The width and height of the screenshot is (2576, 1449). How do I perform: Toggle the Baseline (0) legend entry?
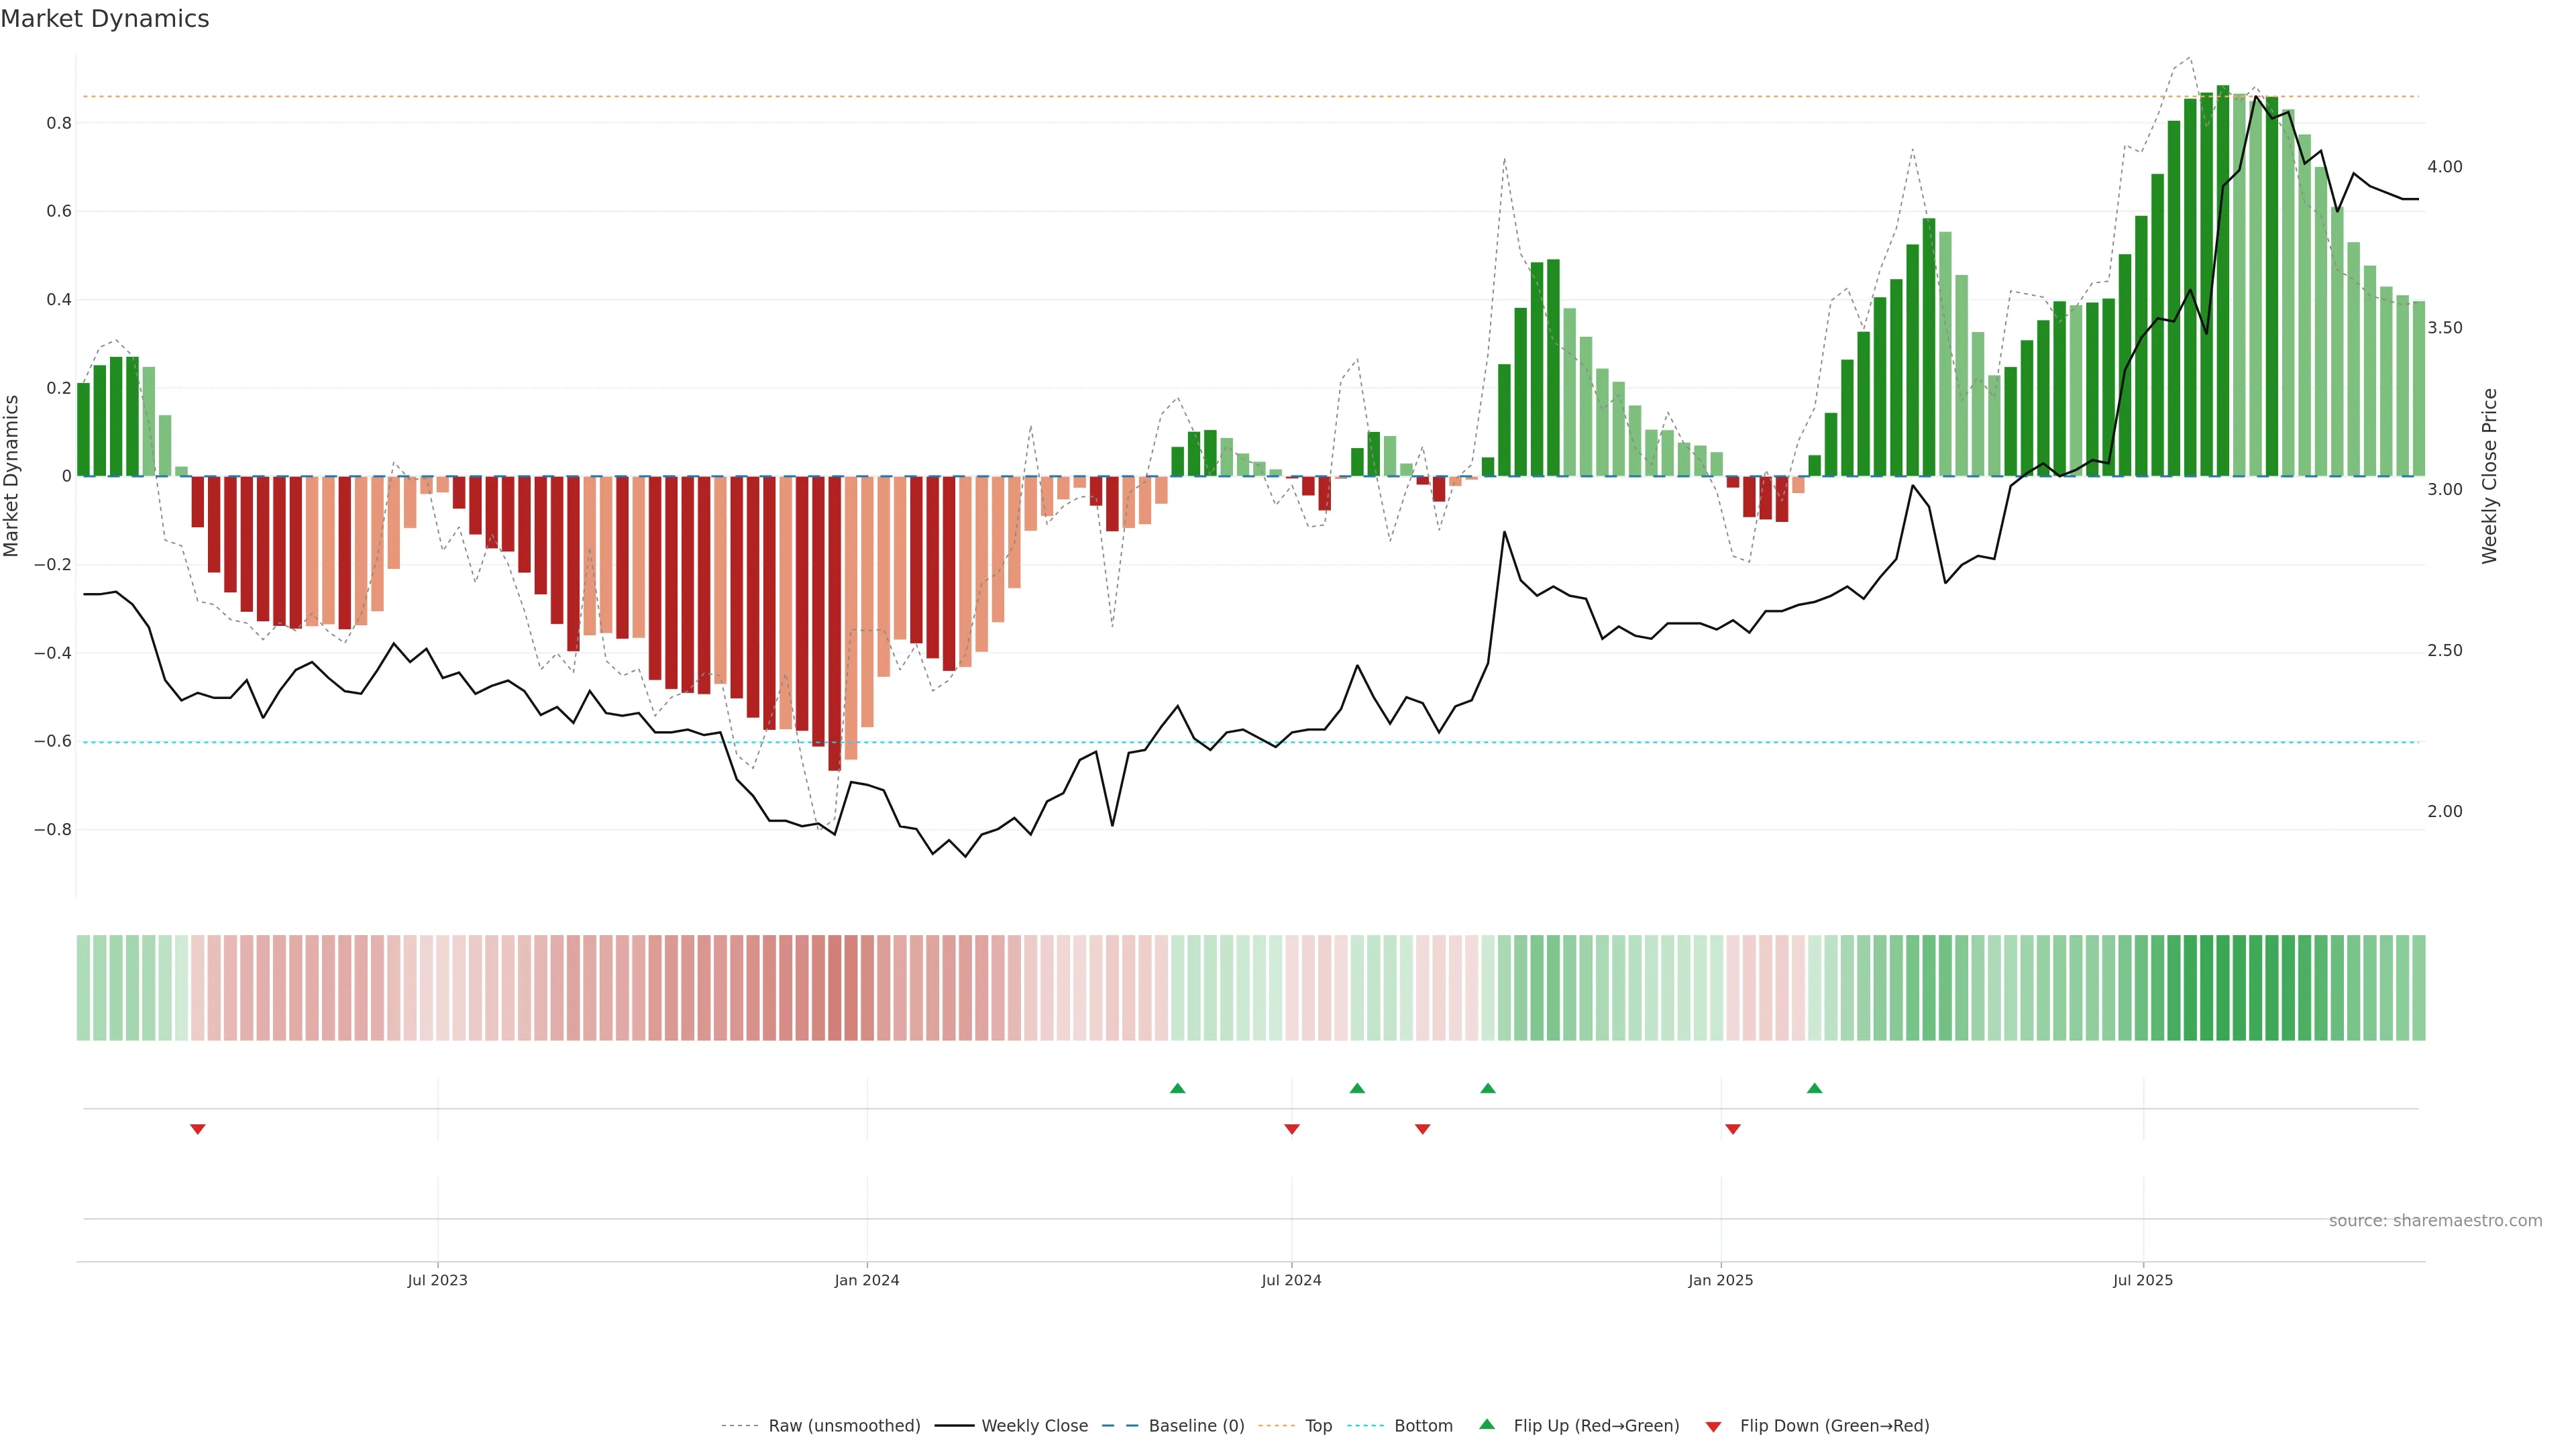tap(1196, 1426)
